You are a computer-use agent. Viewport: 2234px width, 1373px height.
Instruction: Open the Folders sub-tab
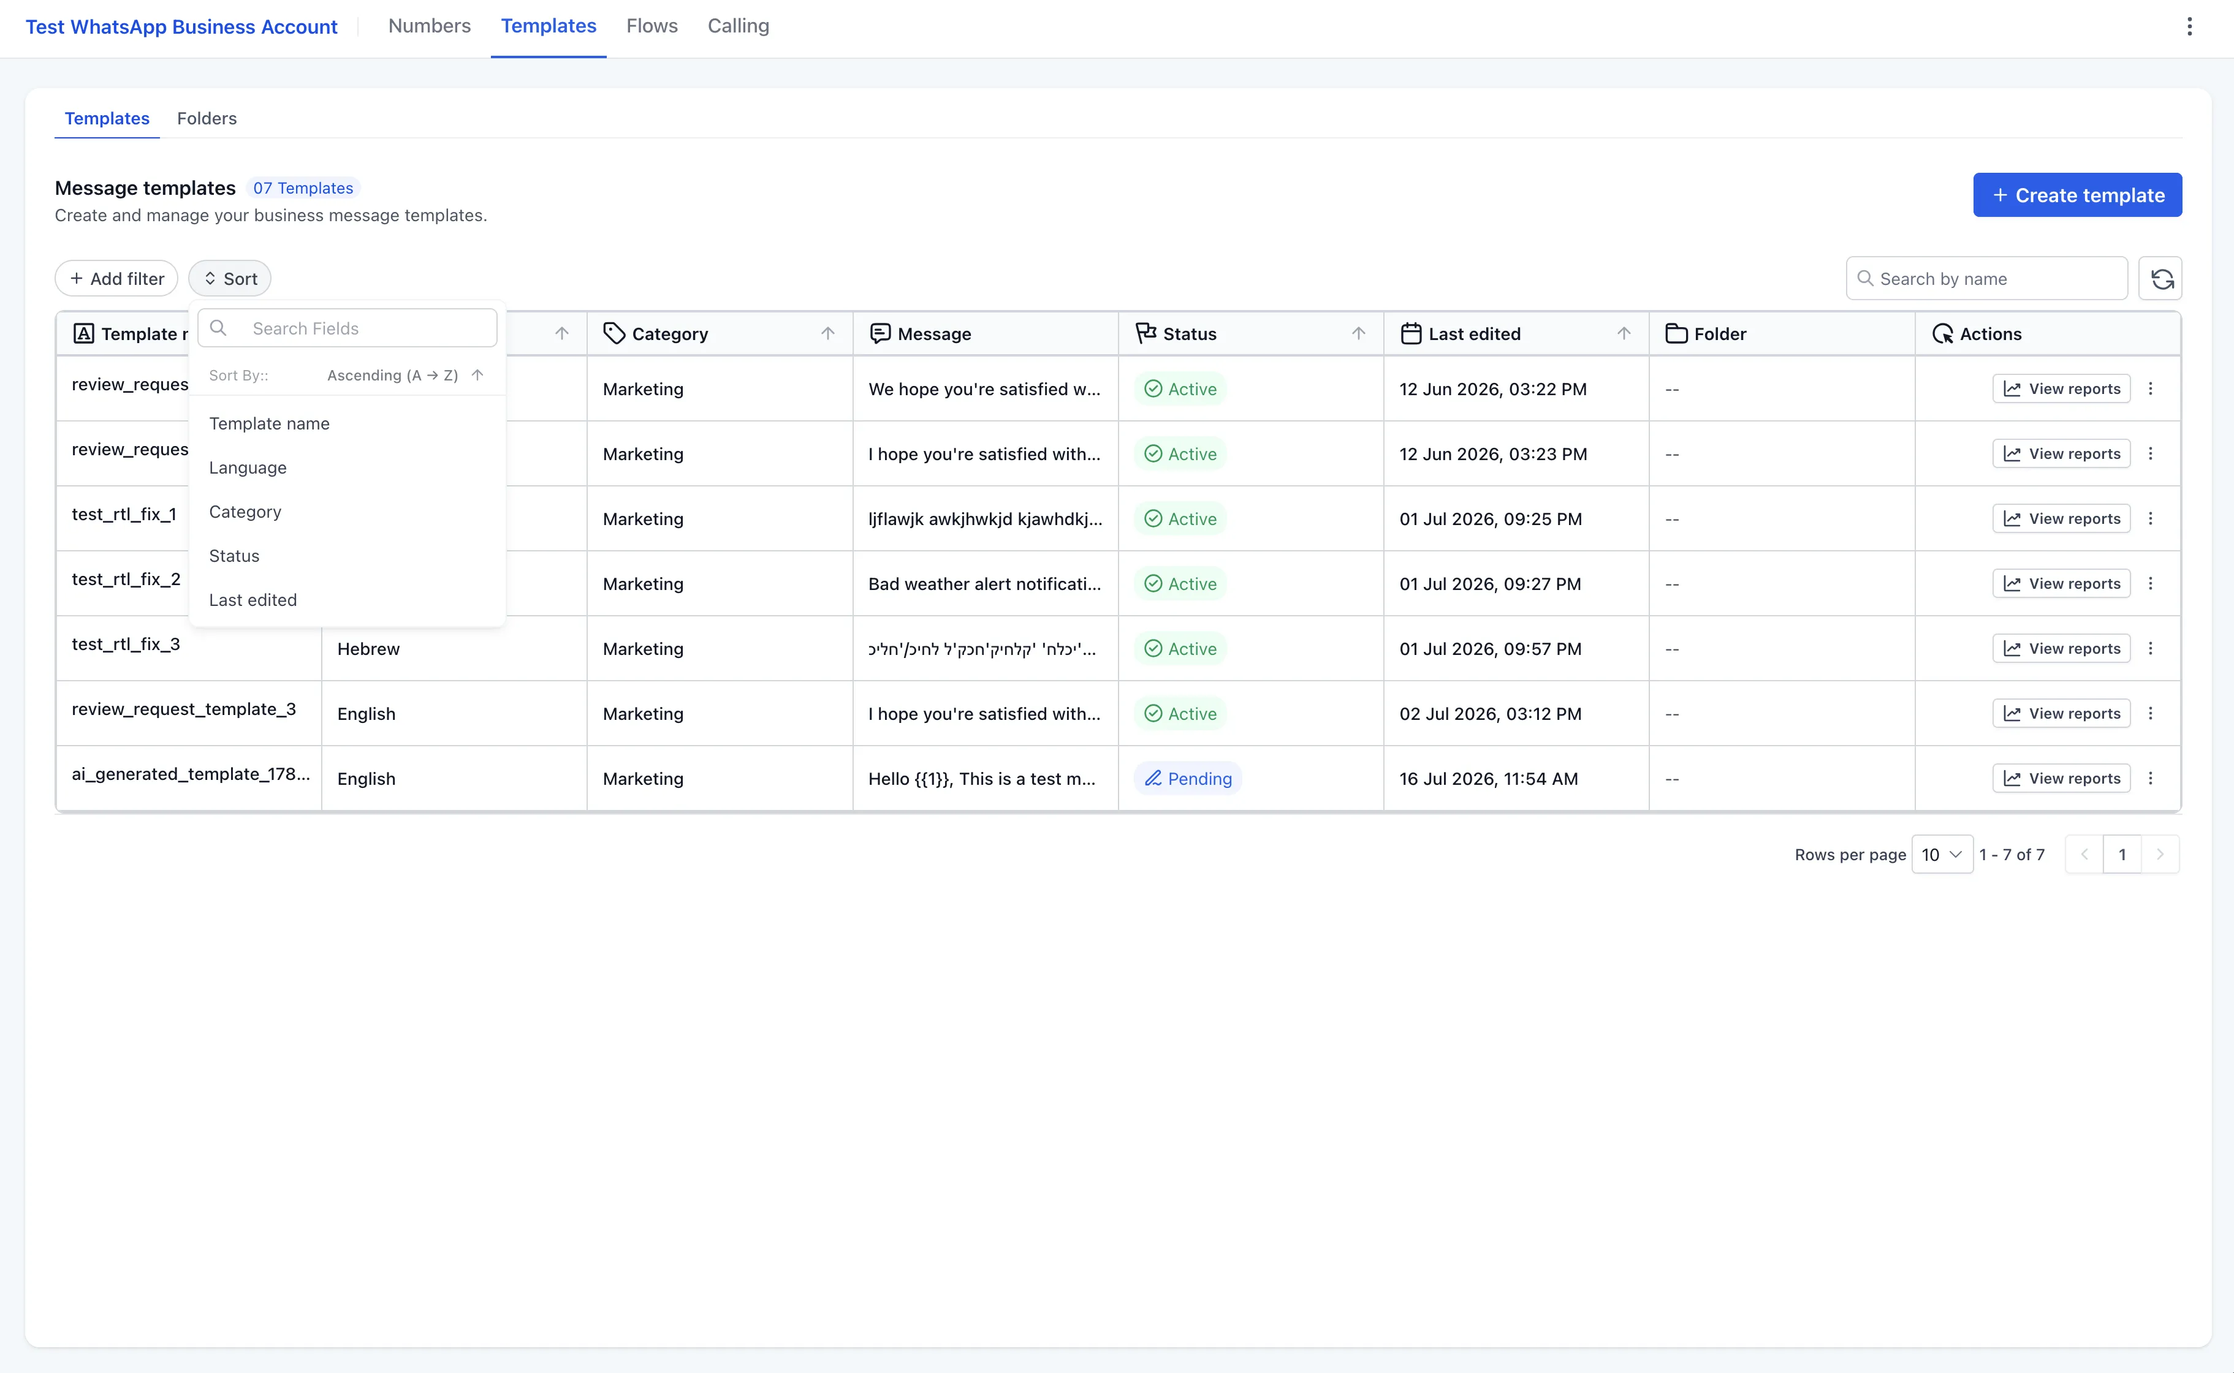point(207,118)
